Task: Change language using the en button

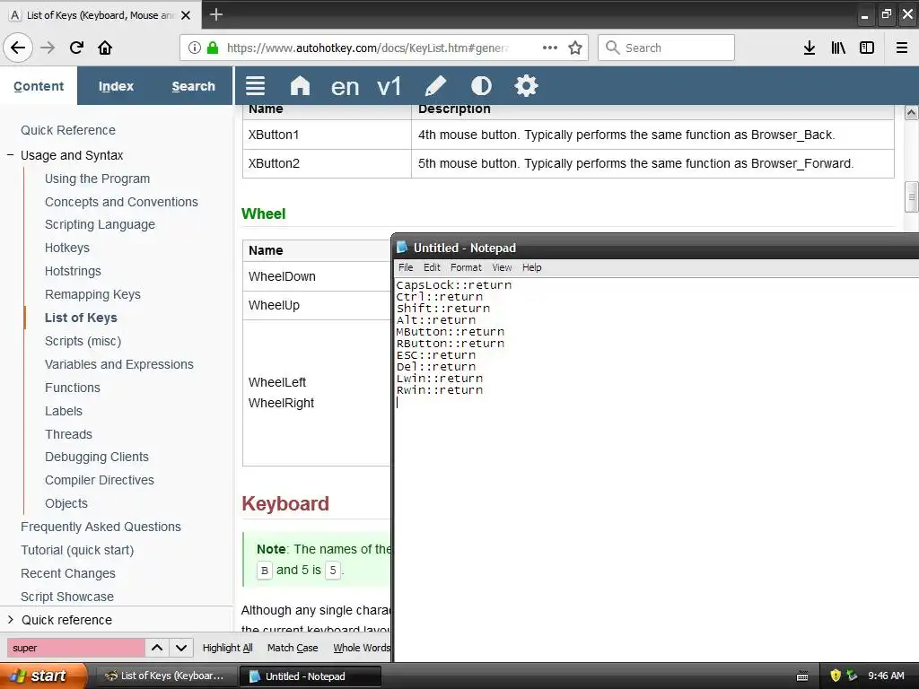Action: point(345,87)
